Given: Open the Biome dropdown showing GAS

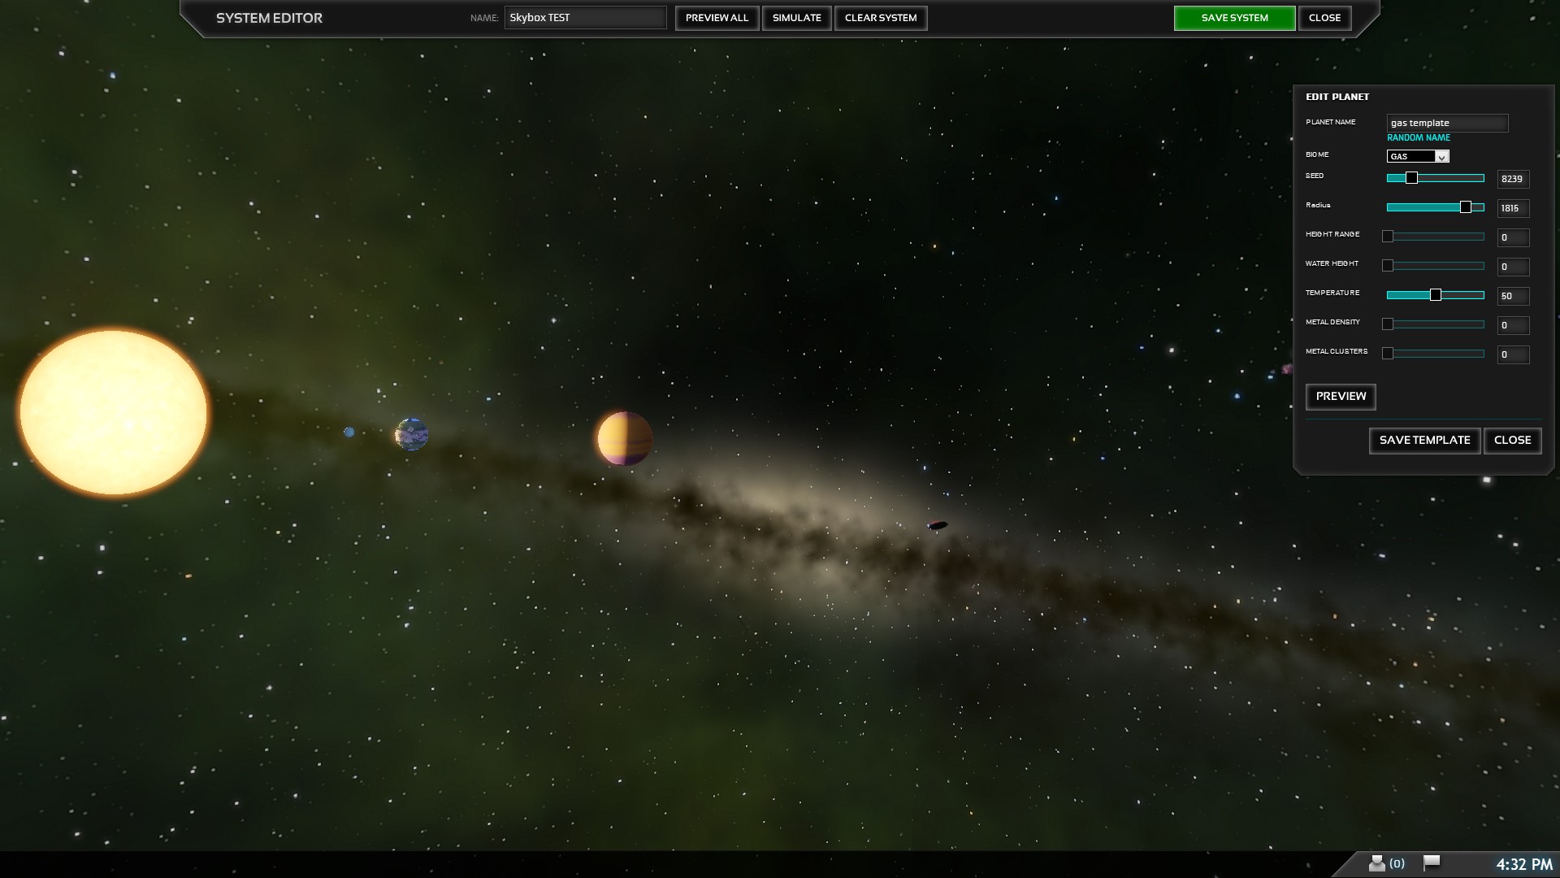Looking at the screenshot, I should pos(1417,156).
